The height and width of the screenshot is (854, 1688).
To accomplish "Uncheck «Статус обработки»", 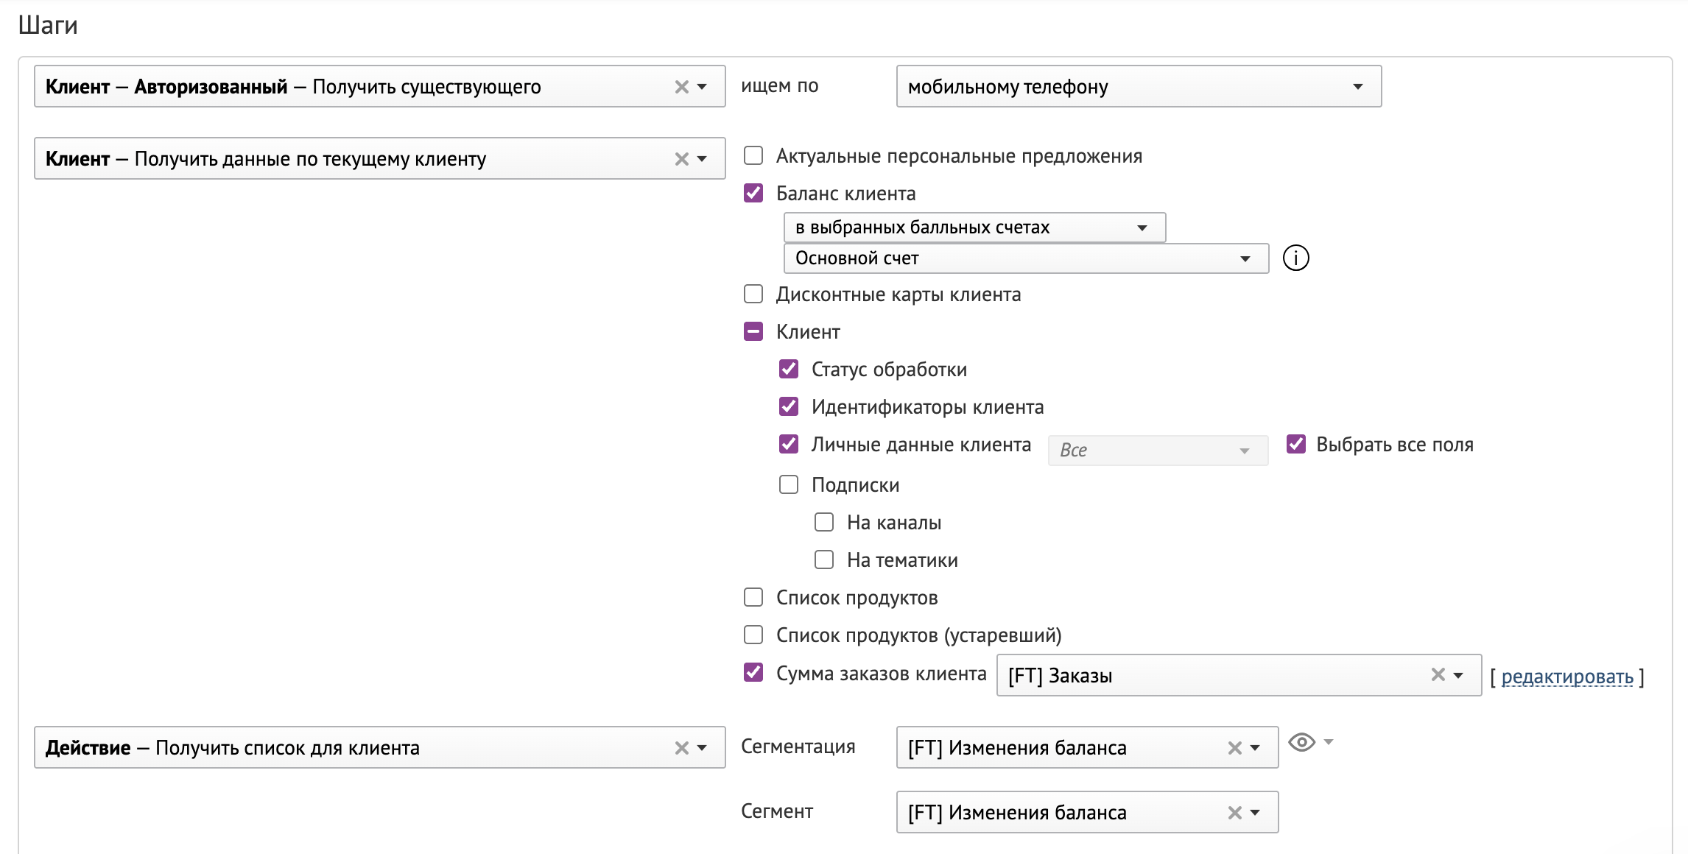I will tap(788, 370).
